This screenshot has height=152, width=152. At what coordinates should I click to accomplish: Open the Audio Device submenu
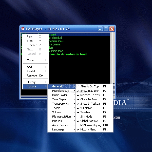62,125
